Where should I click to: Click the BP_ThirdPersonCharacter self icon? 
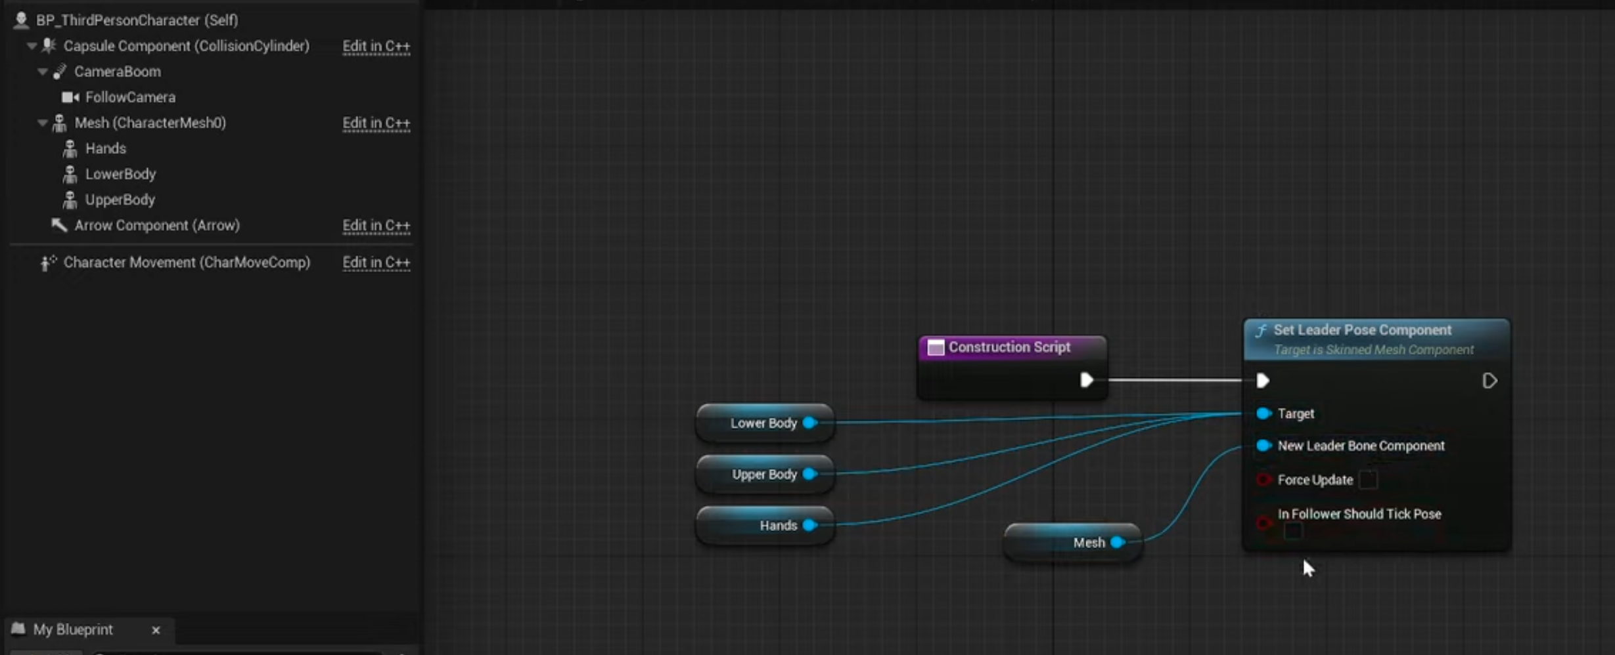21,20
